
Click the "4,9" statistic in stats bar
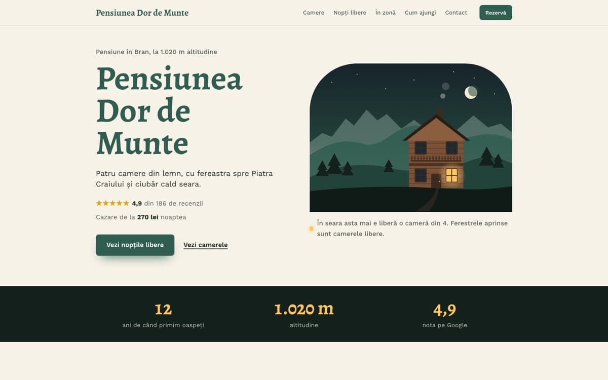point(445,309)
